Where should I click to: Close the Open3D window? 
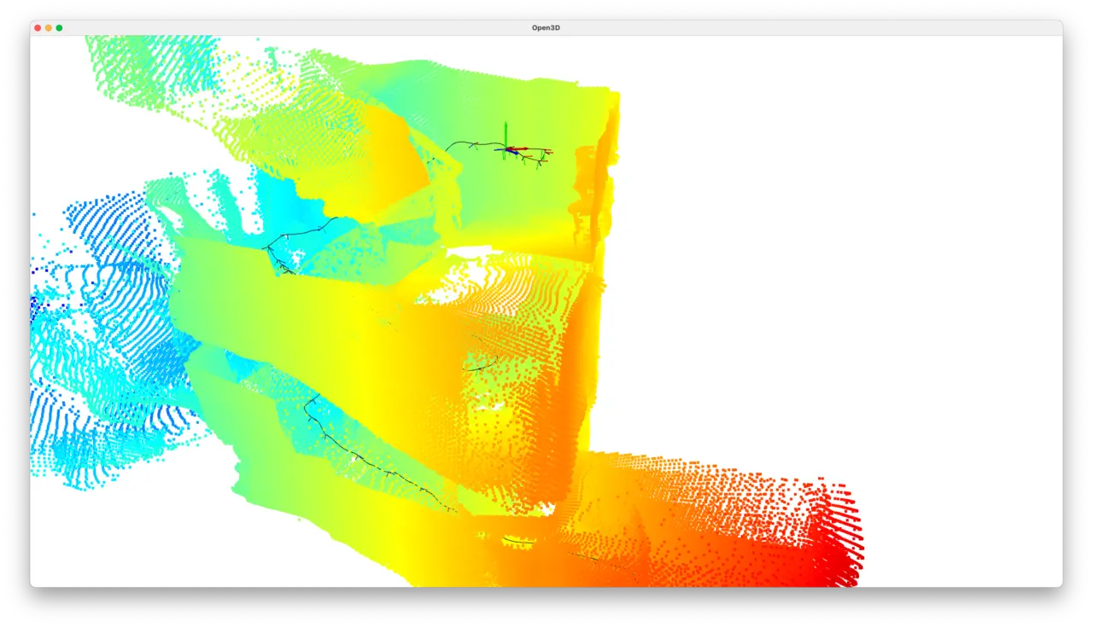click(x=38, y=28)
